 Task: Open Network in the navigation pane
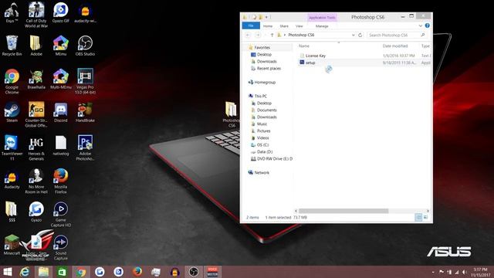click(262, 173)
